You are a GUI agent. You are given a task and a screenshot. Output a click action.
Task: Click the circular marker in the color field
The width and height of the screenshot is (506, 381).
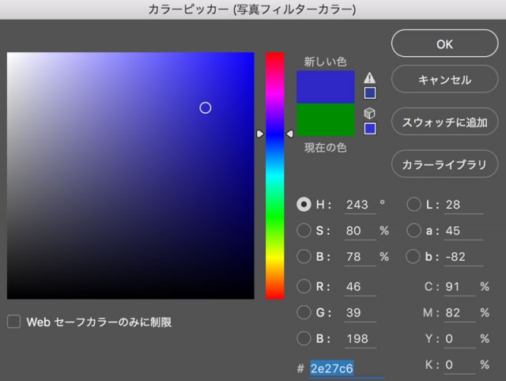point(206,108)
